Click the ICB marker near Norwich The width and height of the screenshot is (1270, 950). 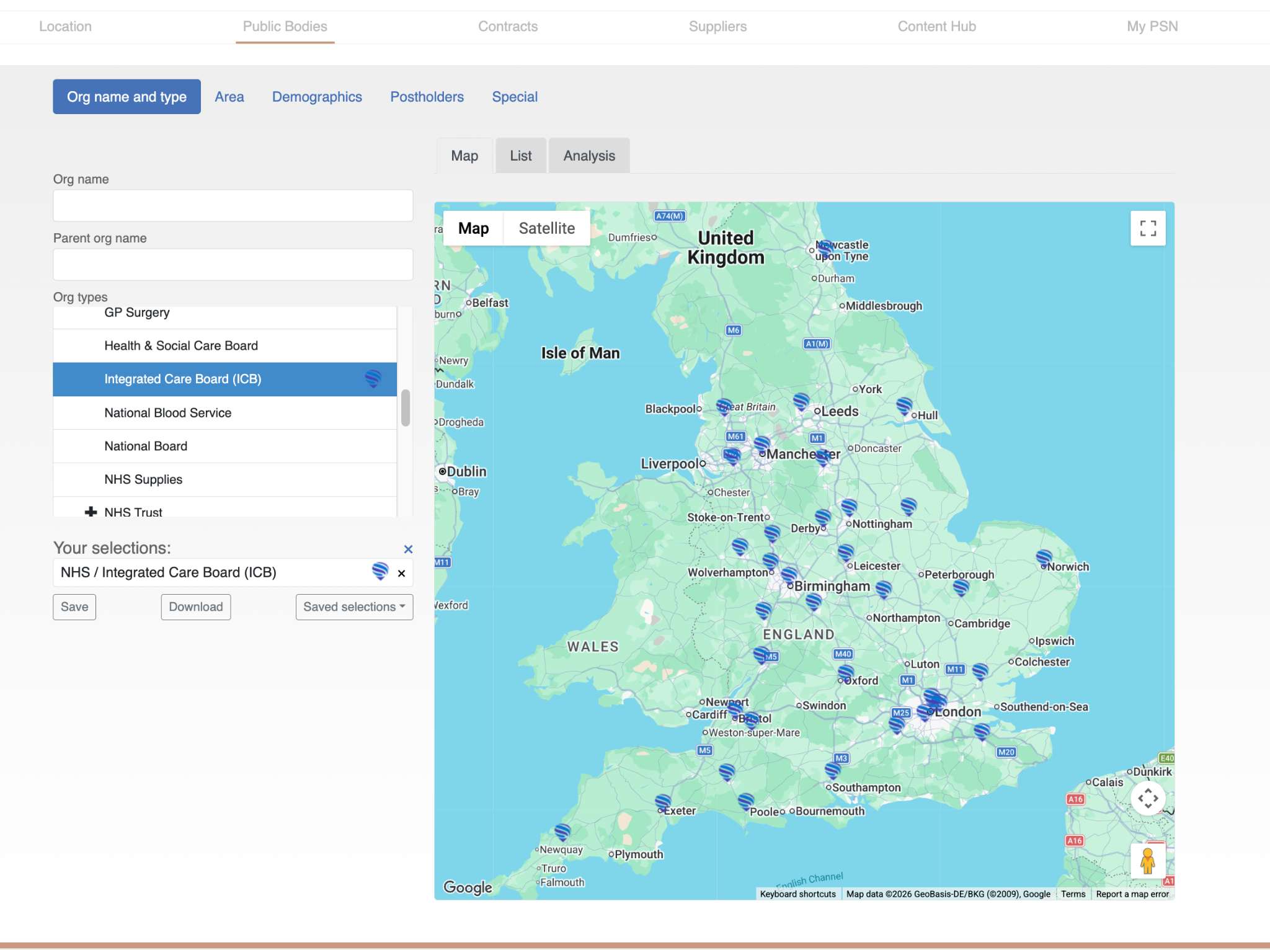(1044, 559)
